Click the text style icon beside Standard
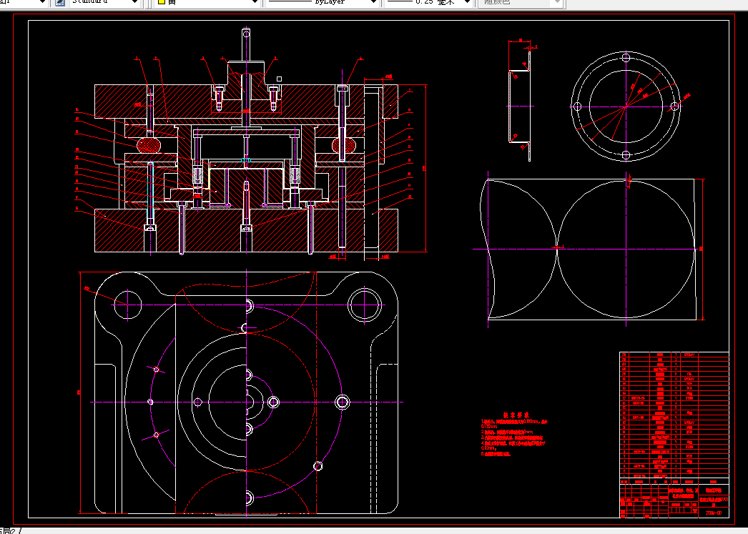 (59, 2)
